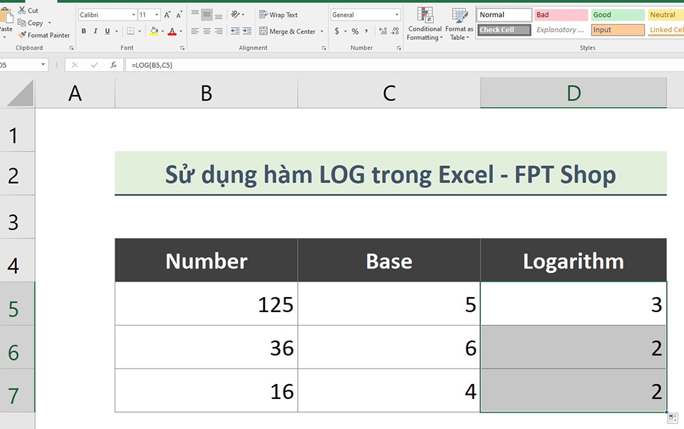Apply the yellow Fill Color bucket
Image resolution: width=684 pixels, height=429 pixels.
coord(154,31)
